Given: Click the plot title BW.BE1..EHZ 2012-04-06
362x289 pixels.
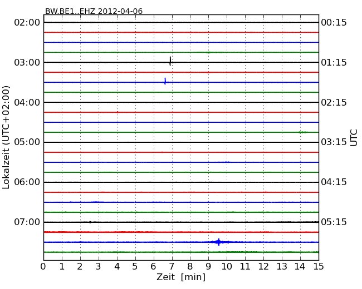Looking at the screenshot, I should (x=94, y=11).
